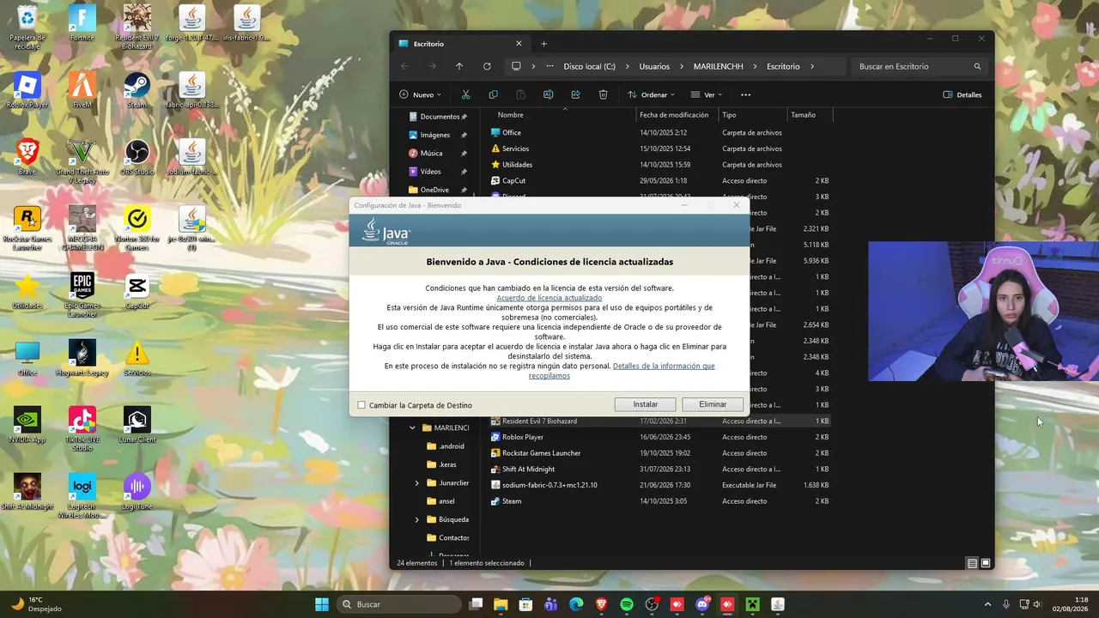Select the TikTok LIVE Studio desktop icon
The image size is (1099, 618).
[x=82, y=429]
